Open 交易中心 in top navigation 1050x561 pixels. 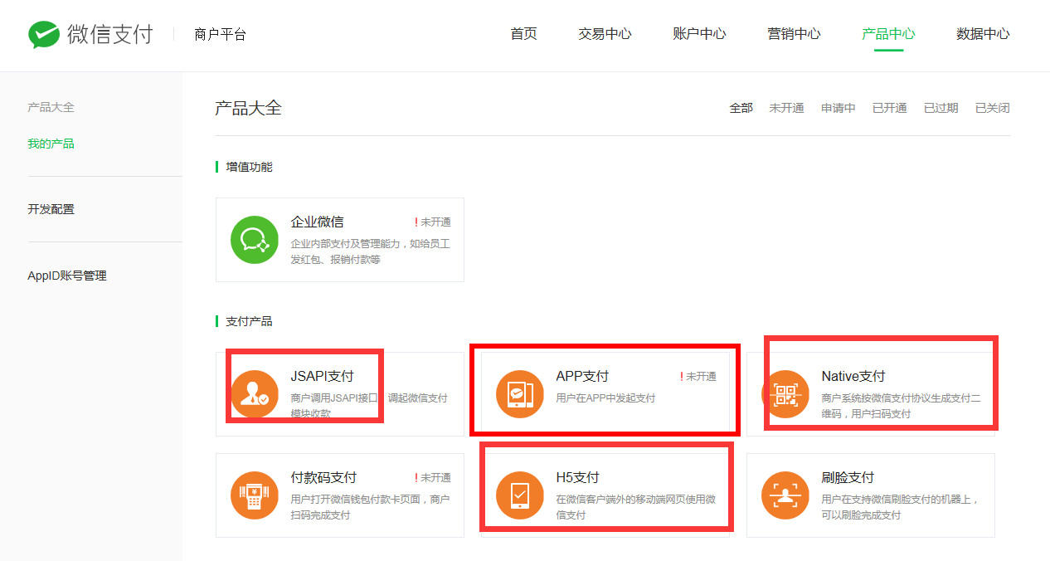[x=605, y=34]
